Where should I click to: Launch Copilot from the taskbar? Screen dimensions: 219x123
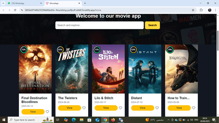coord(66,120)
